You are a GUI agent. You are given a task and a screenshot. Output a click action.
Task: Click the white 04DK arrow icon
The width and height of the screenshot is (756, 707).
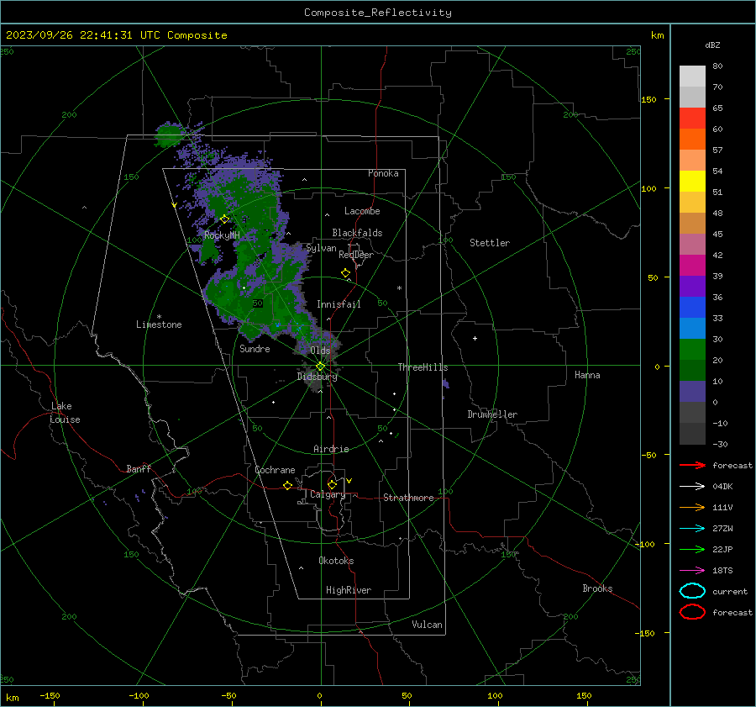coord(692,486)
